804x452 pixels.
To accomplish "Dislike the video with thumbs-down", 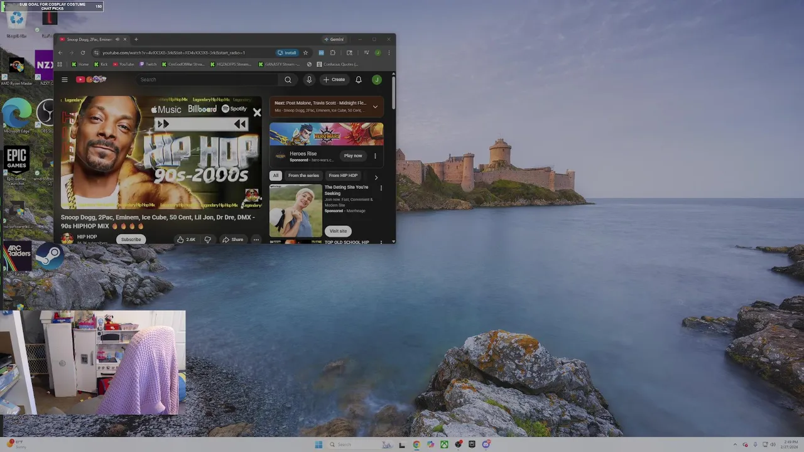I will tap(207, 239).
